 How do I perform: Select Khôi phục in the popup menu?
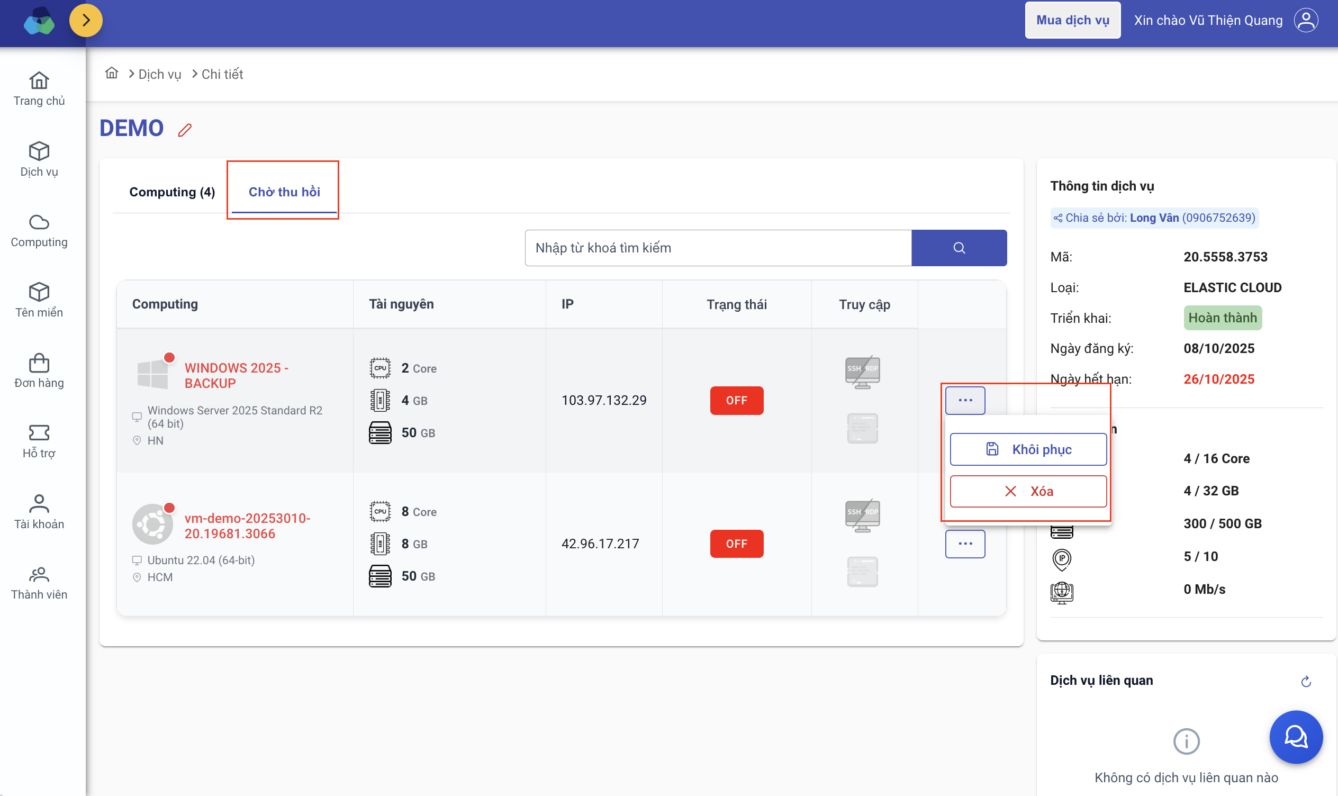click(x=1028, y=449)
